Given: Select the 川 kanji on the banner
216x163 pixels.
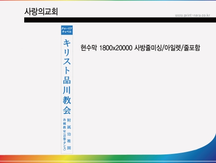Looking at the screenshot, I should tap(67, 90).
